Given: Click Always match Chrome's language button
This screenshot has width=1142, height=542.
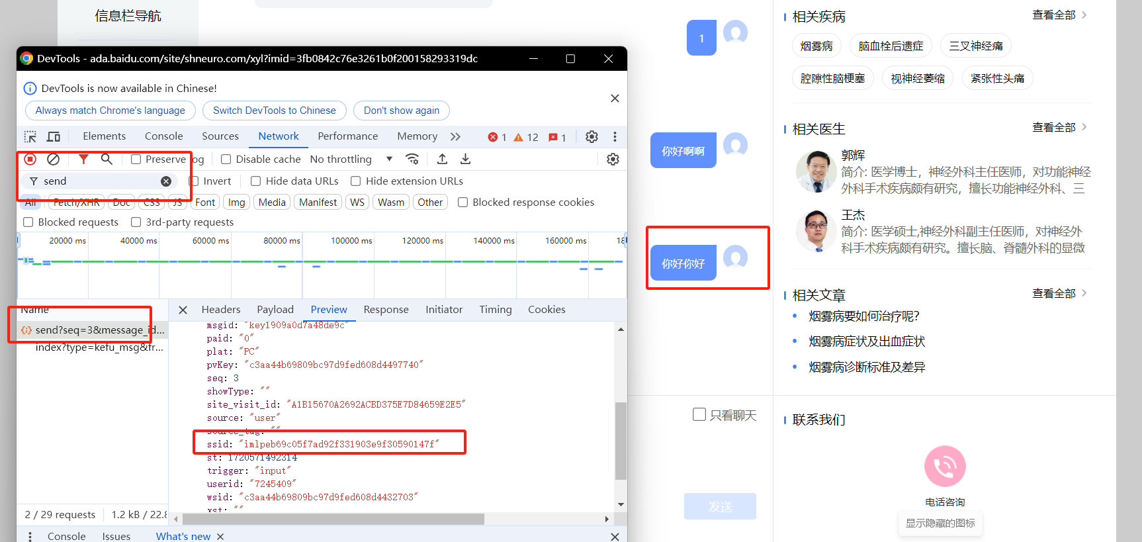Looking at the screenshot, I should click(x=110, y=111).
